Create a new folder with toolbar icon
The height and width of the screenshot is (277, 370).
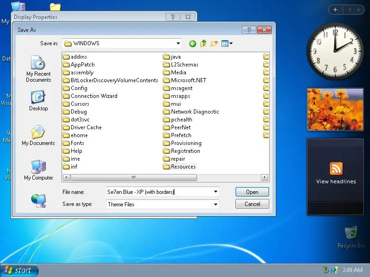click(x=214, y=43)
